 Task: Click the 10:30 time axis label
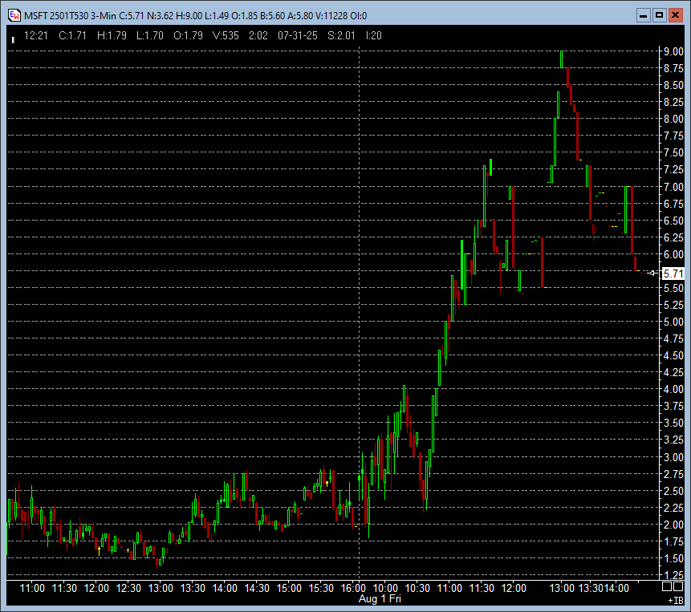pyautogui.click(x=417, y=588)
